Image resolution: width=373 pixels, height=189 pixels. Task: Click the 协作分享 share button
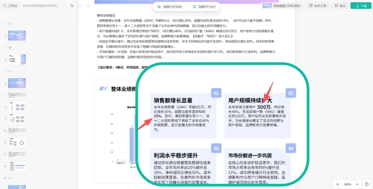point(317,6)
